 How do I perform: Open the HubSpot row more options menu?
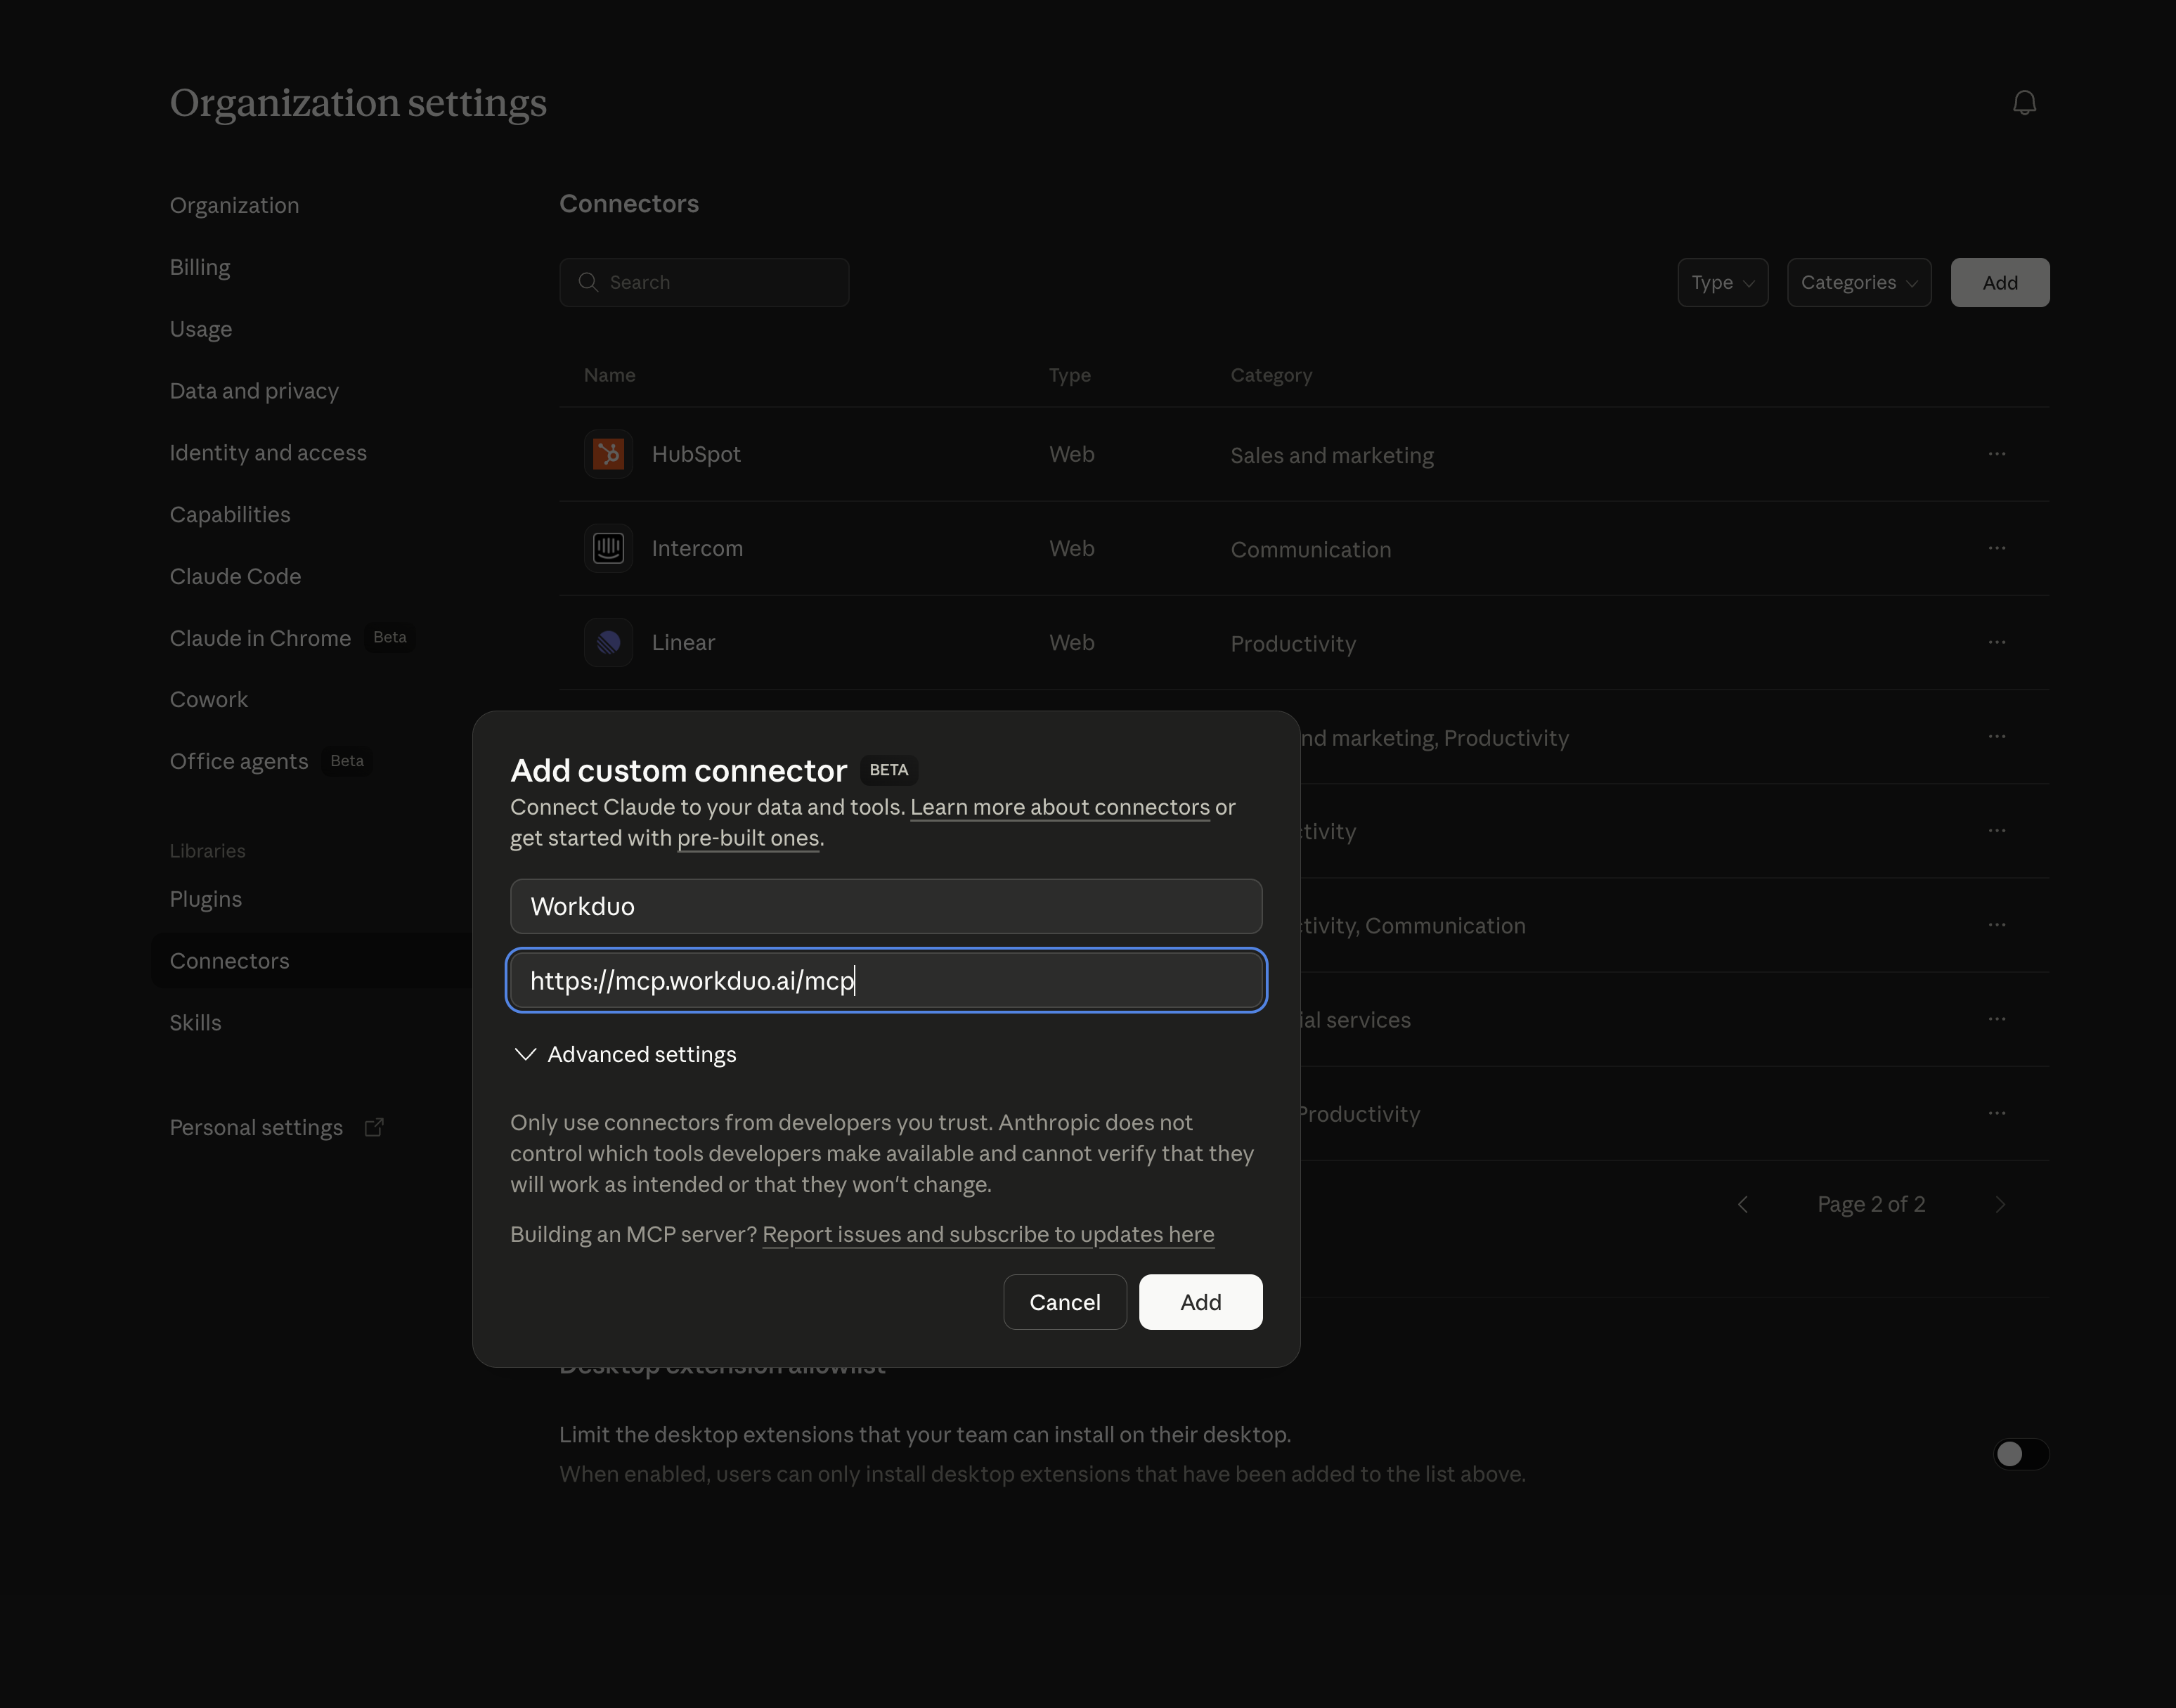click(1996, 454)
